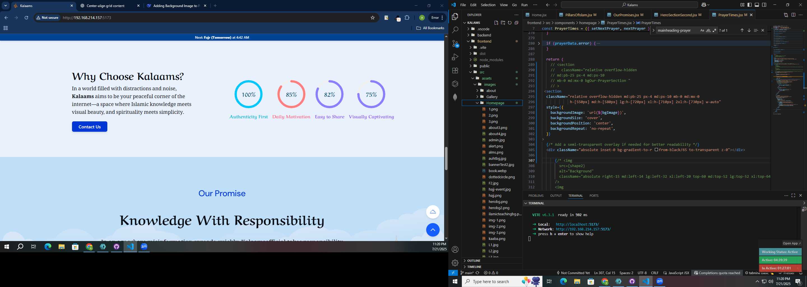Viewport: 807px width, 287px height.
Task: Open Run and Debug view in activity bar
Action: tap(455, 57)
